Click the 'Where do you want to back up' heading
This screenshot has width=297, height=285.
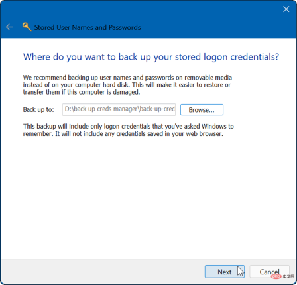151,57
